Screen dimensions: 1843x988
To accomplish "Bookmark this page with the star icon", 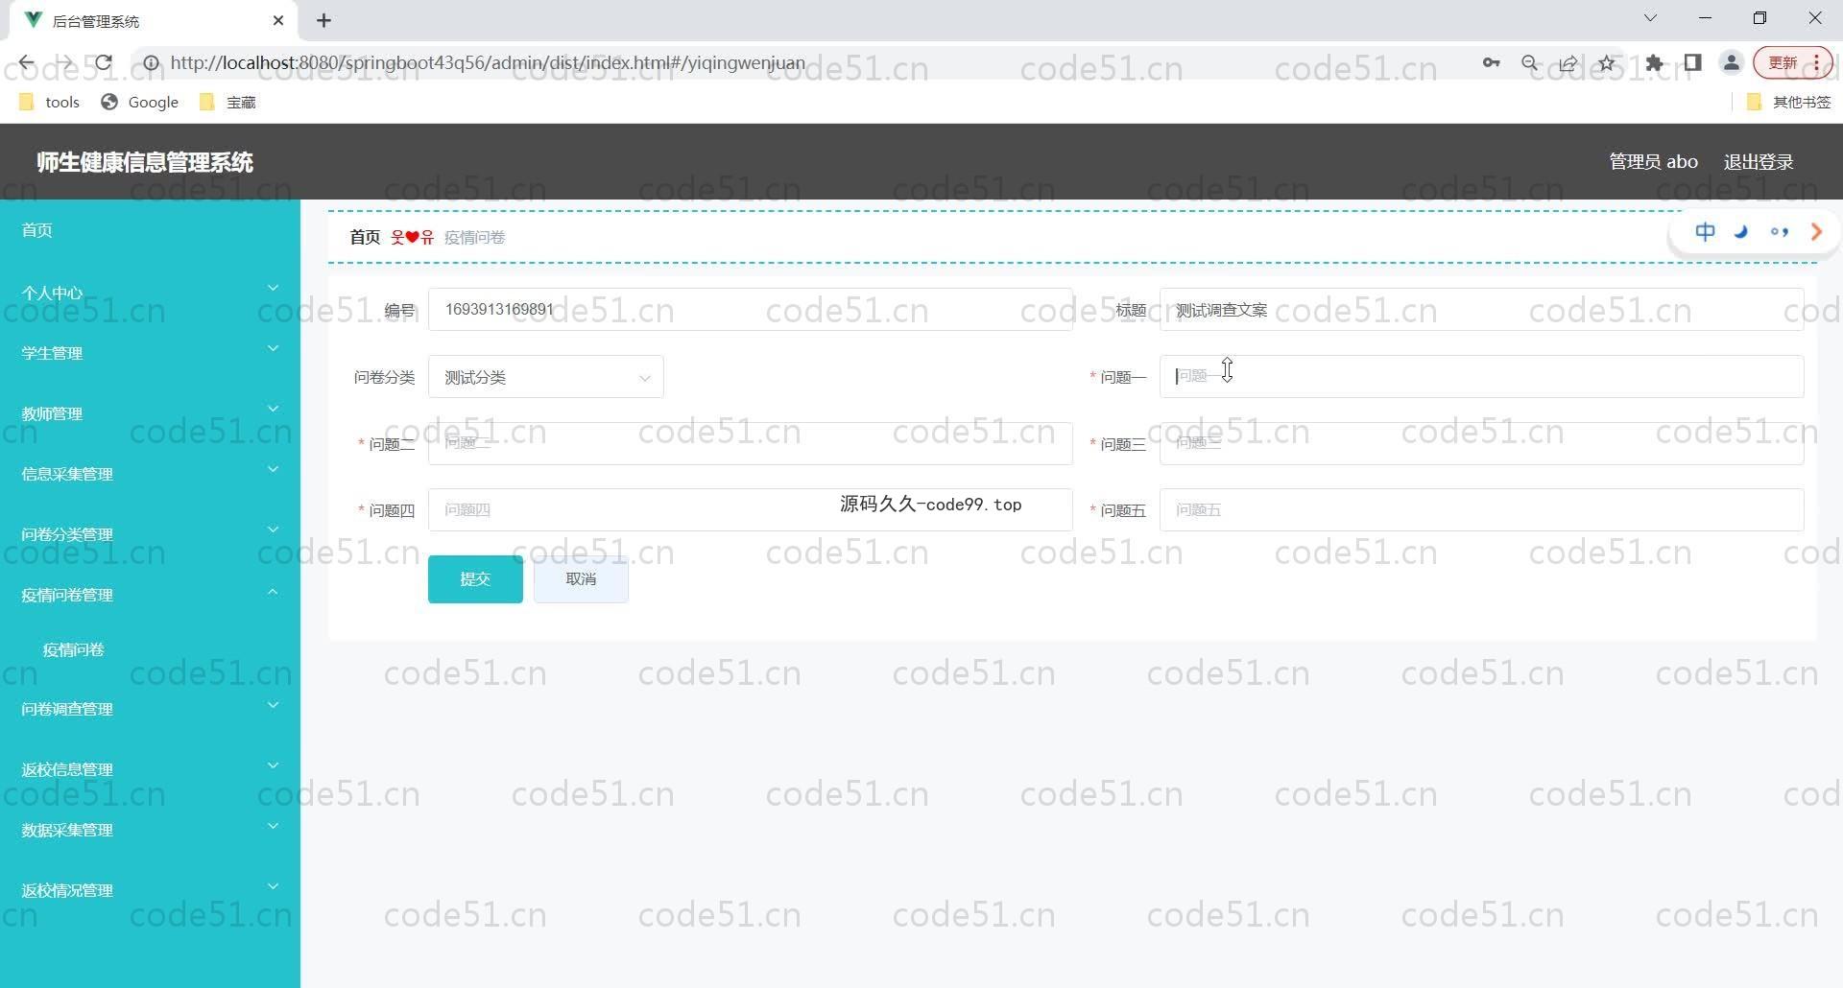I will coord(1607,63).
